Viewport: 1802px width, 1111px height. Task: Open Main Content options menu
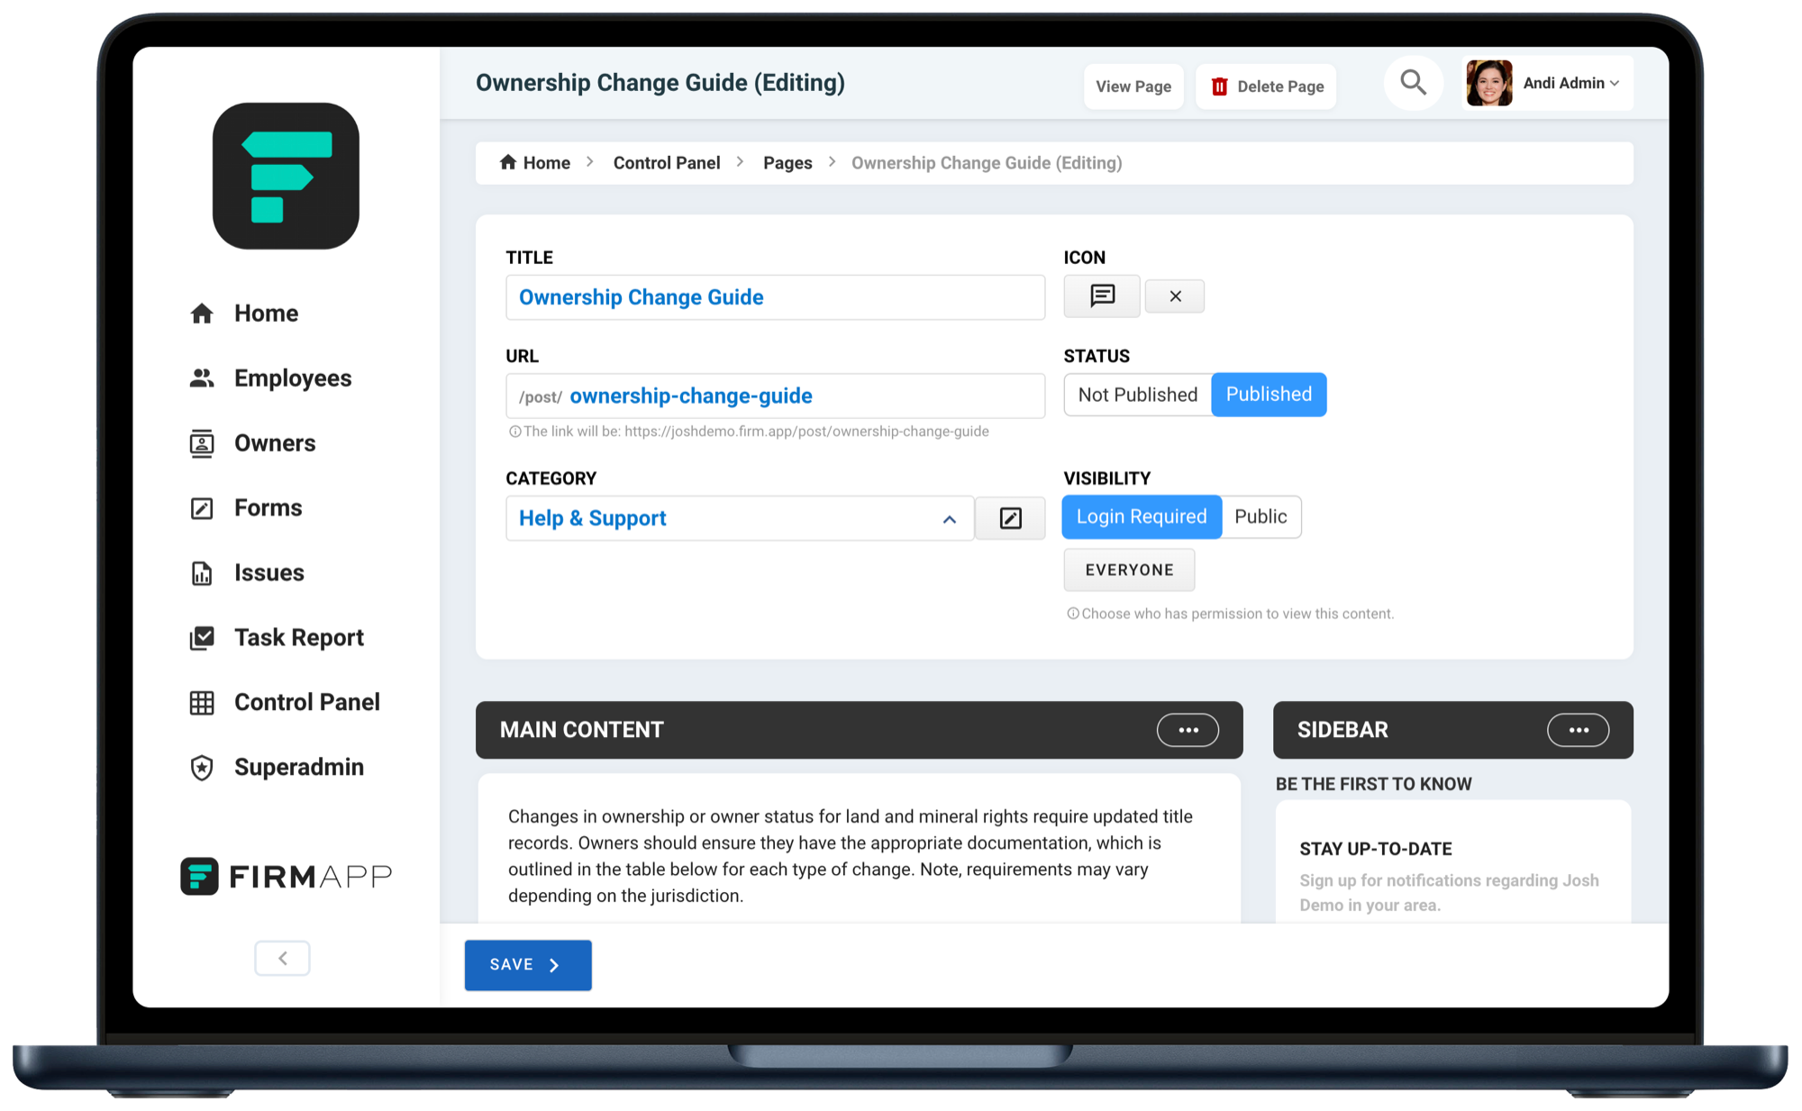click(x=1188, y=730)
